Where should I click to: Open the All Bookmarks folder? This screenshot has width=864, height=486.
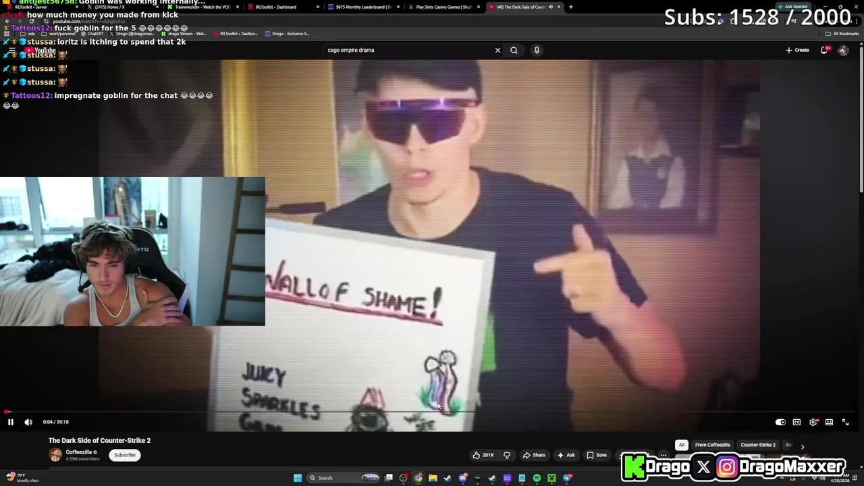[842, 34]
